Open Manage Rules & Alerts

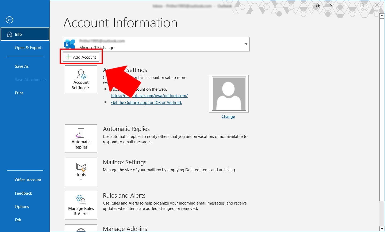pyautogui.click(x=81, y=205)
